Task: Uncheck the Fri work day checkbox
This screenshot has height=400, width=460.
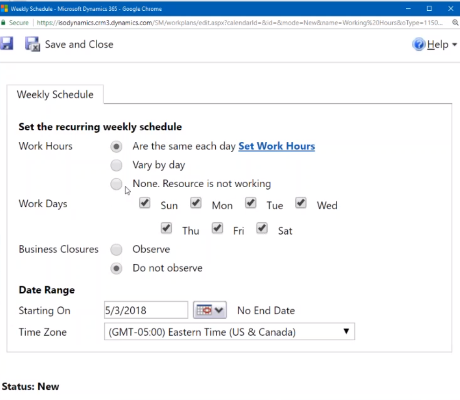Action: click(x=217, y=228)
